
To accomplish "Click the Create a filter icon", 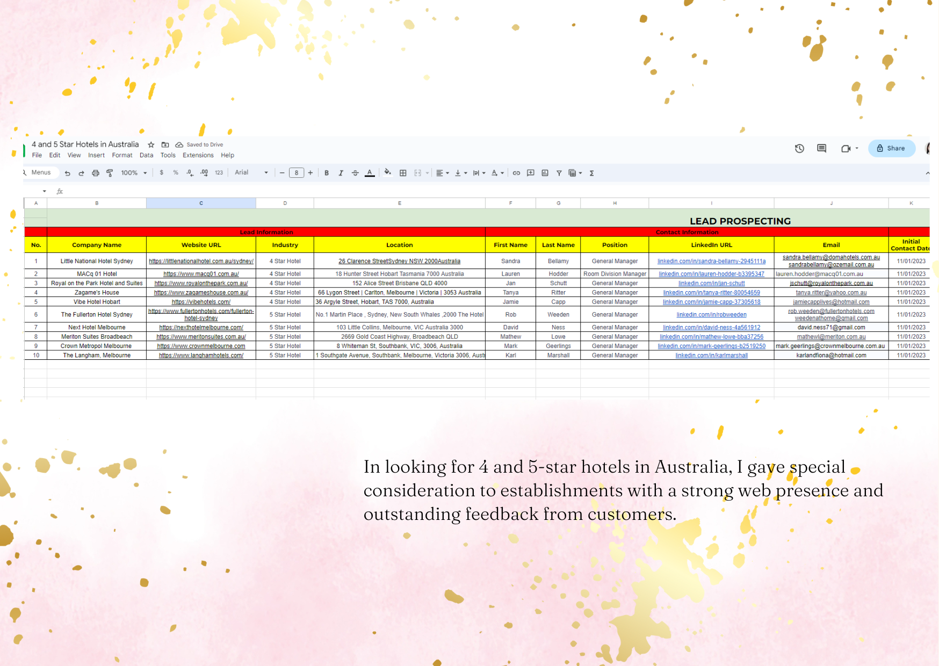I will tap(559, 173).
